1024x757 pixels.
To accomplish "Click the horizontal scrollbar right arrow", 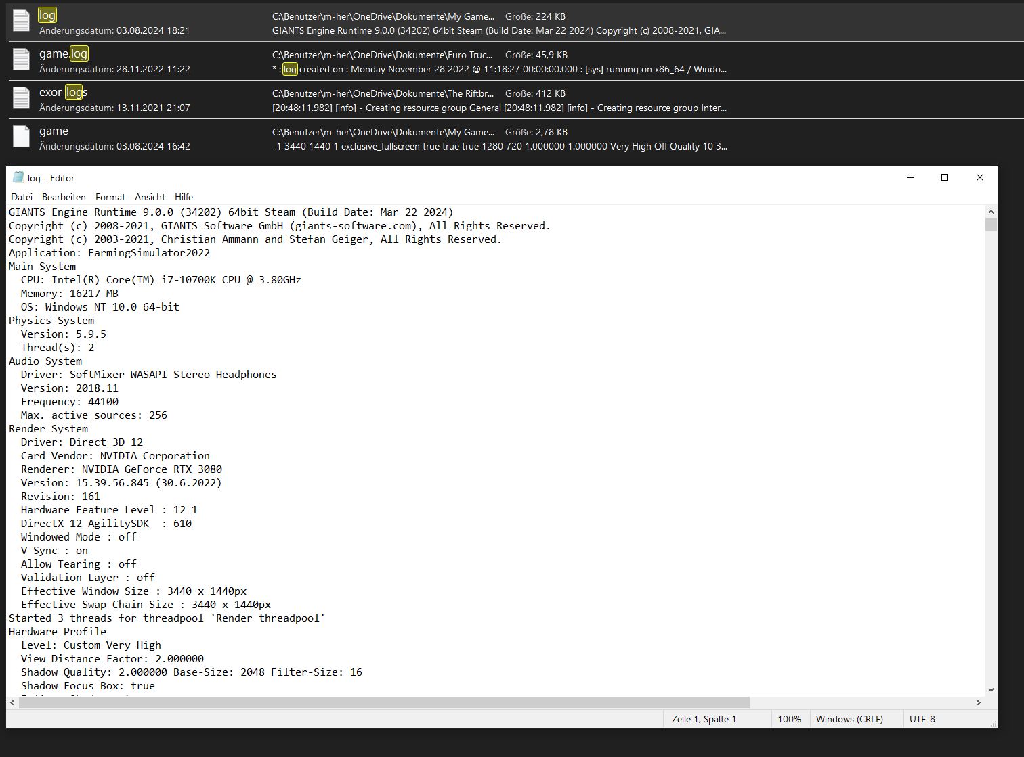I will click(979, 702).
